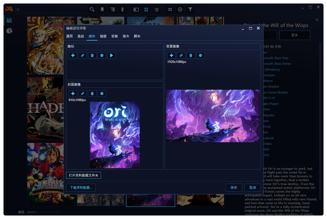Image resolution: width=327 pixels, height=219 pixels.
Task: Open the YouTube link in details panel
Action: [268, 144]
